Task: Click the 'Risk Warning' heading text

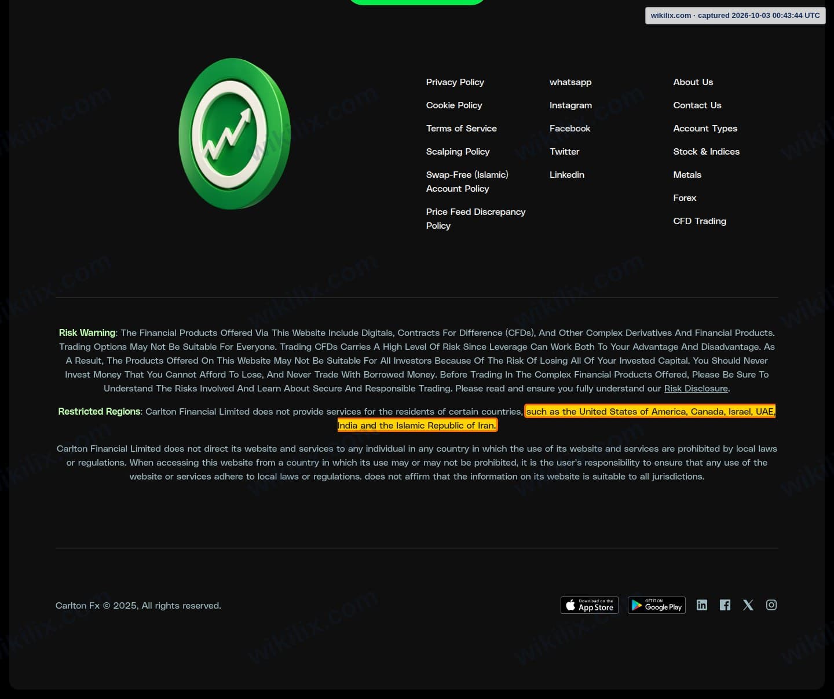Action: (x=87, y=333)
